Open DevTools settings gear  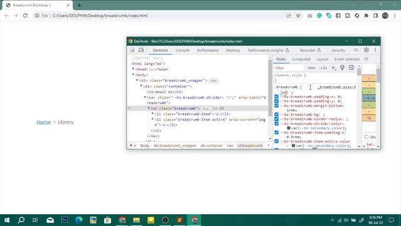coord(366,50)
